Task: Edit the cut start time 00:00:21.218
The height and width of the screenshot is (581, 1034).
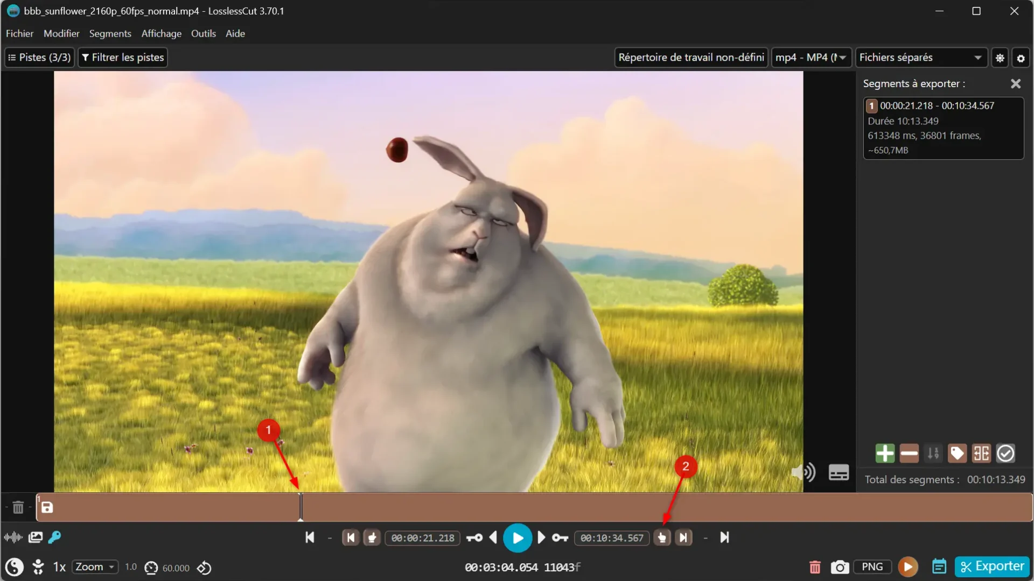Action: pyautogui.click(x=423, y=538)
